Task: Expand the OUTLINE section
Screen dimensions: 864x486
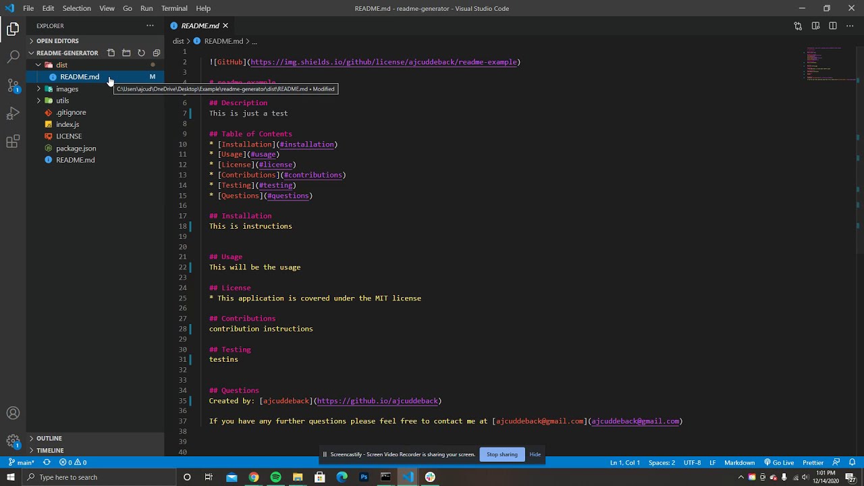Action: [x=49, y=438]
